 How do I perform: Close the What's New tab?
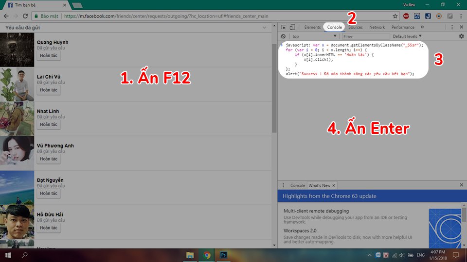tap(334, 185)
